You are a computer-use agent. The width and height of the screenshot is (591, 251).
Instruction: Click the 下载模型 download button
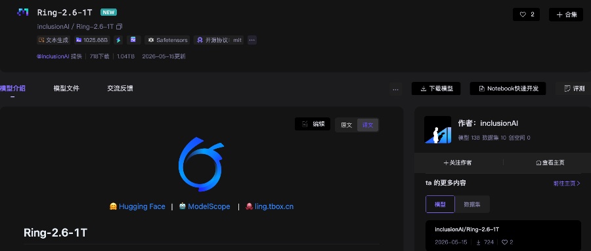pyautogui.click(x=436, y=88)
